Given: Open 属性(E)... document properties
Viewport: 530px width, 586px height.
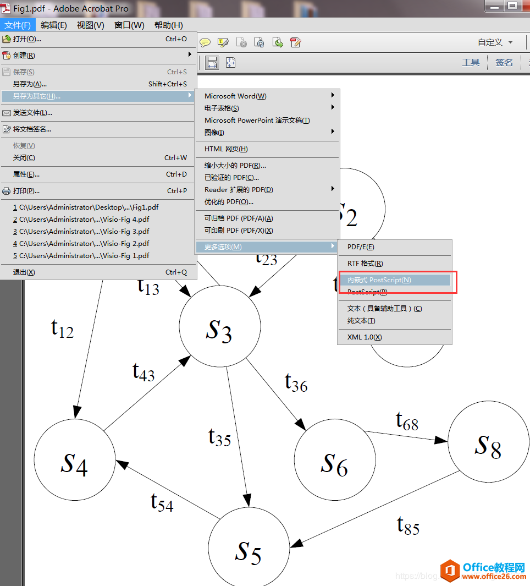Looking at the screenshot, I should [x=98, y=174].
